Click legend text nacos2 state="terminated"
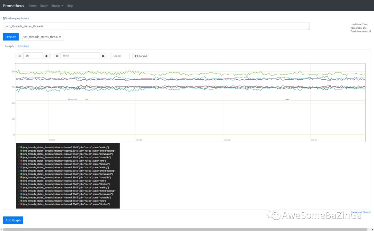 click(x=68, y=174)
